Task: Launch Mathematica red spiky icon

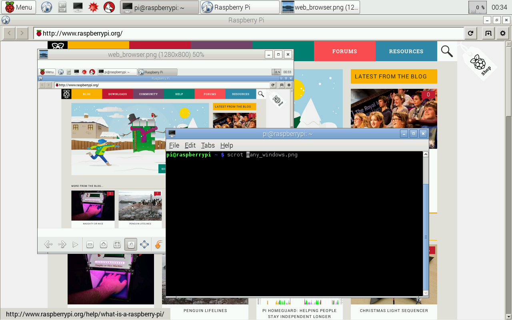Action: pos(93,7)
